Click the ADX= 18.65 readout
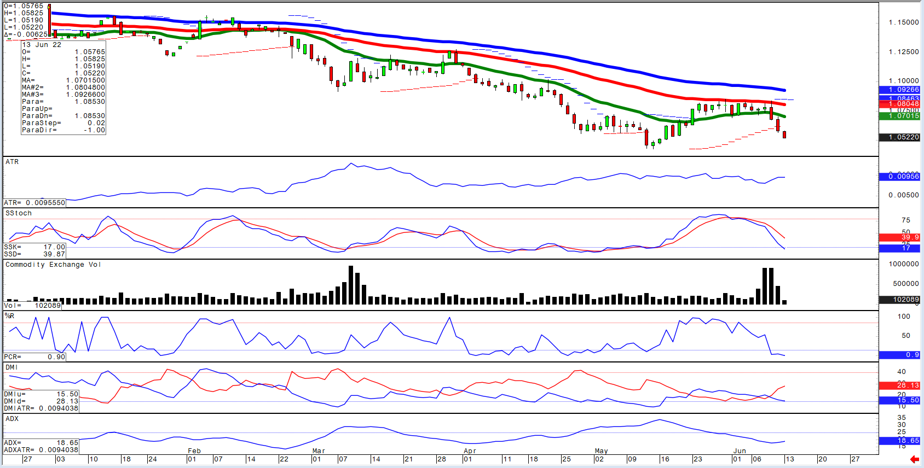 41,443
